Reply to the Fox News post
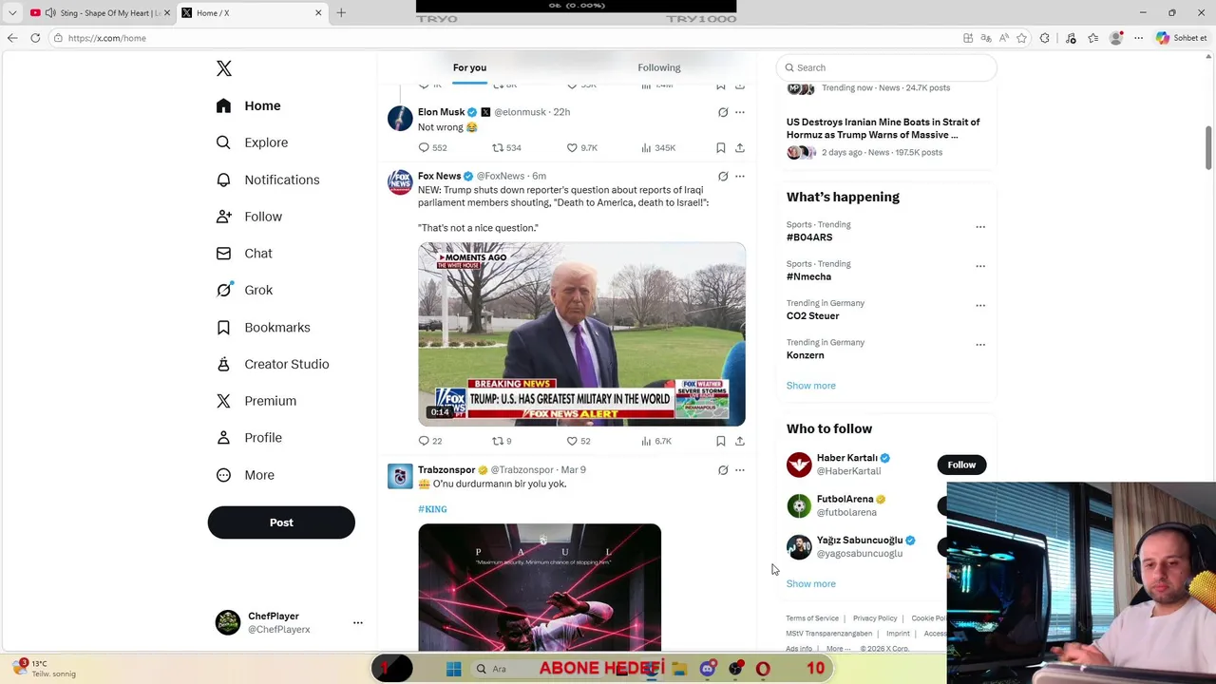 430,441
